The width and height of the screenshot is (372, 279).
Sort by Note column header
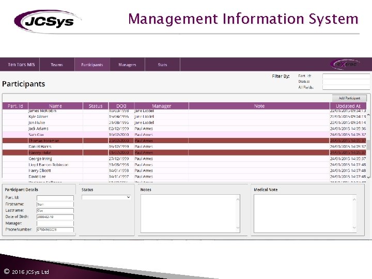pyautogui.click(x=259, y=106)
